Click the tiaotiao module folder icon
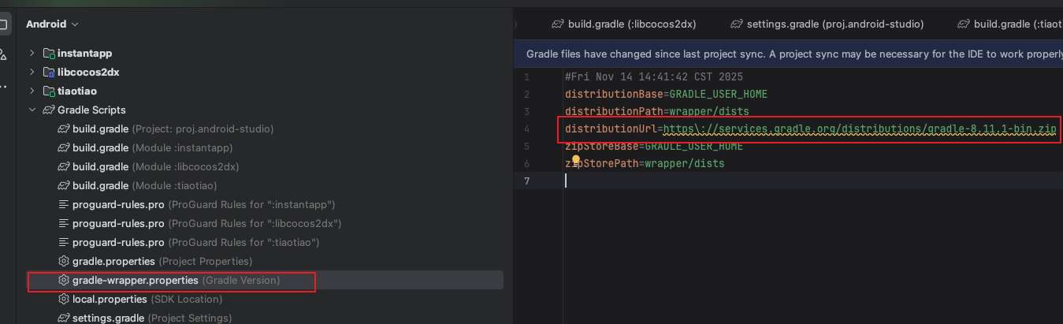This screenshot has height=324, width=1063. (49, 91)
